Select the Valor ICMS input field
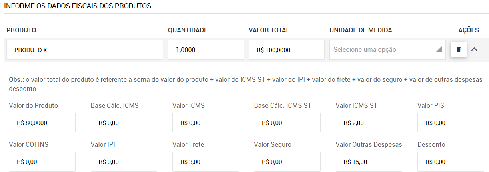489x172 pixels. [206, 123]
